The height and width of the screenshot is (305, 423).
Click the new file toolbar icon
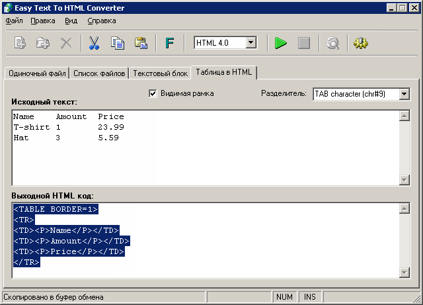(20, 43)
